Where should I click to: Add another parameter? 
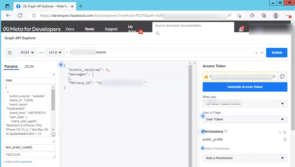(18, 162)
